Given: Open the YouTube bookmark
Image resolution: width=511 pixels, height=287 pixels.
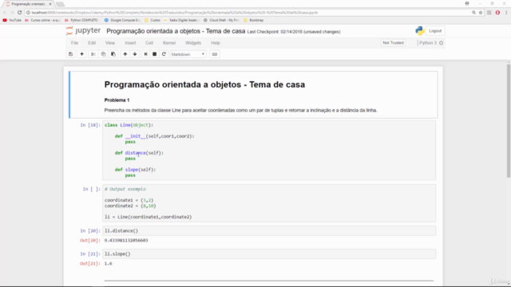Looking at the screenshot, I should pos(12,20).
